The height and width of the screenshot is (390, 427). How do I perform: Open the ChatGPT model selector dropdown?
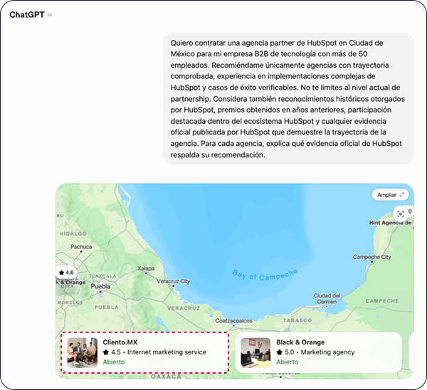(x=31, y=15)
